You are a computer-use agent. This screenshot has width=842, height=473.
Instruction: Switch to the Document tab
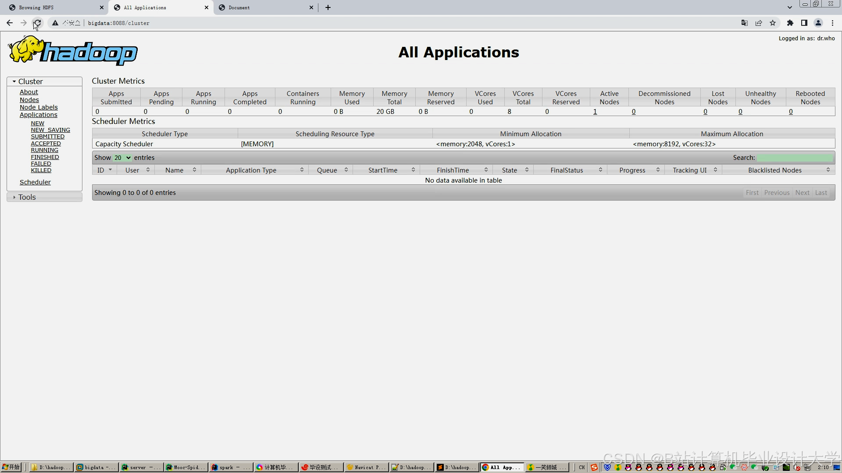coord(239,7)
